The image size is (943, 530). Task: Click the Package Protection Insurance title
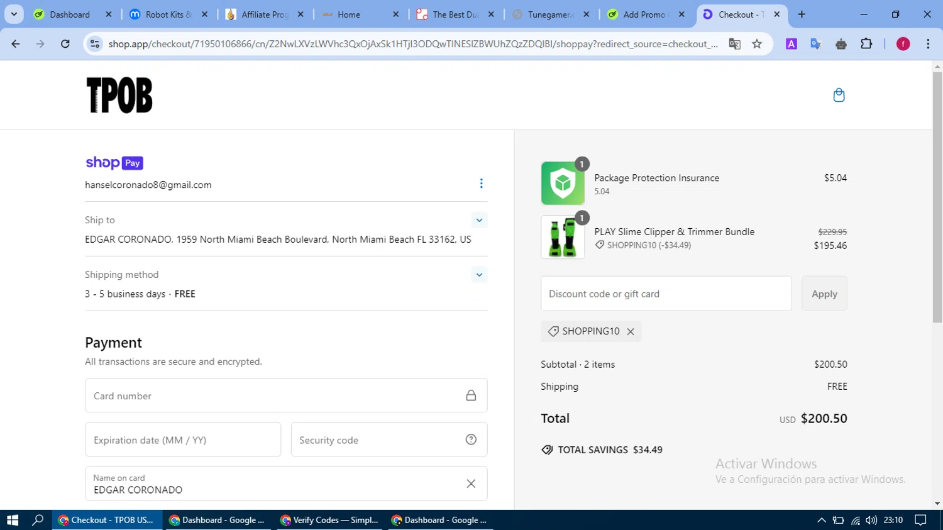[x=656, y=178]
